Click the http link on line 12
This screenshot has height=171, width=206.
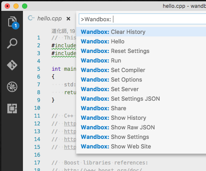pyautogui.click(x=70, y=124)
